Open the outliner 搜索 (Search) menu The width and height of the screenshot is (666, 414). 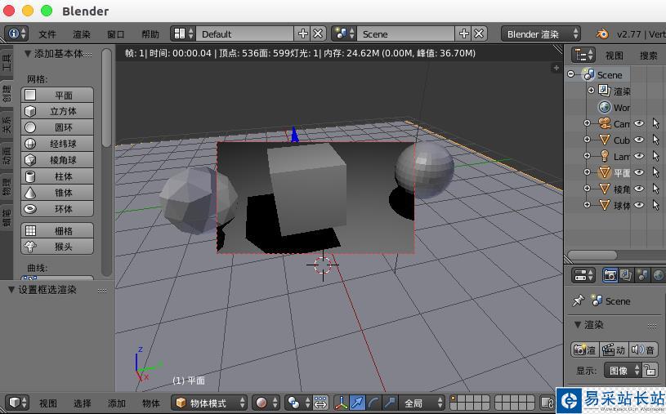click(x=649, y=56)
